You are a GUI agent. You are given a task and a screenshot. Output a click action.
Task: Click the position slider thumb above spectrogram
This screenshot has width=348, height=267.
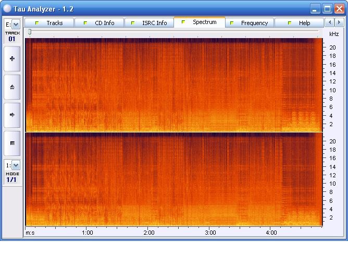tap(30, 32)
